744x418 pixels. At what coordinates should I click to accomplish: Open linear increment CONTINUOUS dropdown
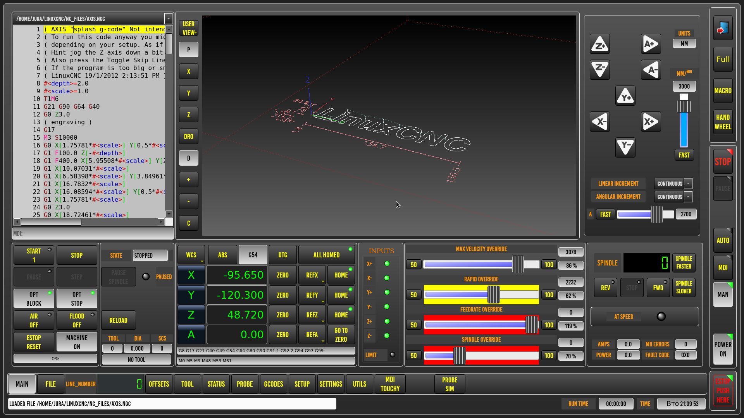[x=688, y=183]
